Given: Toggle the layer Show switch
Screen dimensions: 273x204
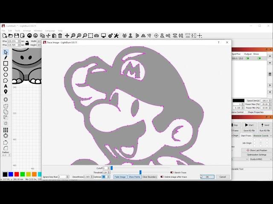Looking at the screenshot, I should (x=259, y=59).
